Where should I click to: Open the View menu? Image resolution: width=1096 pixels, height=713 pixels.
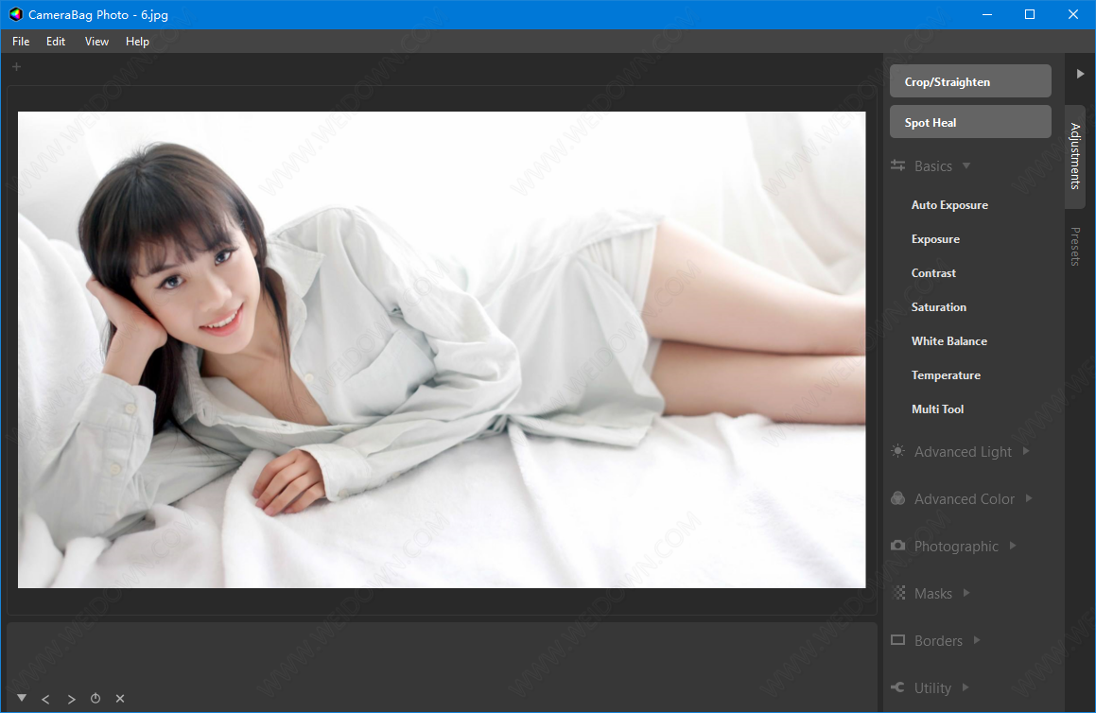pyautogui.click(x=96, y=42)
